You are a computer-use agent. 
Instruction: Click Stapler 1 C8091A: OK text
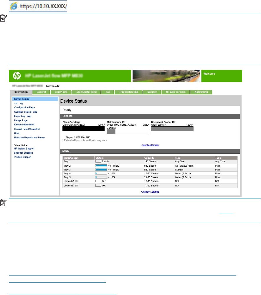(77, 137)
